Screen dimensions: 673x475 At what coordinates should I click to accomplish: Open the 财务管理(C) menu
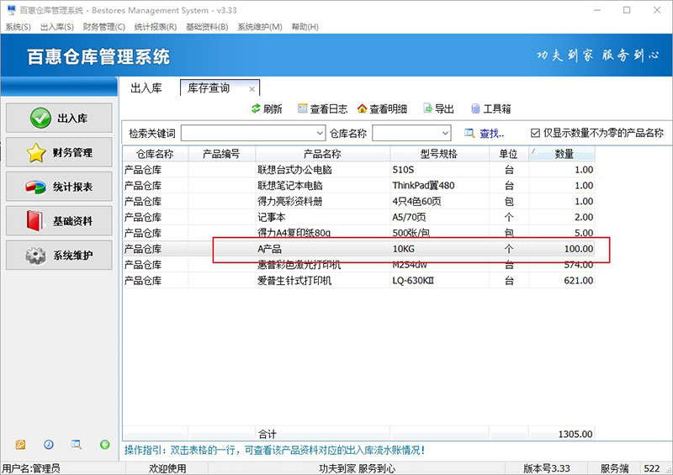tap(103, 27)
